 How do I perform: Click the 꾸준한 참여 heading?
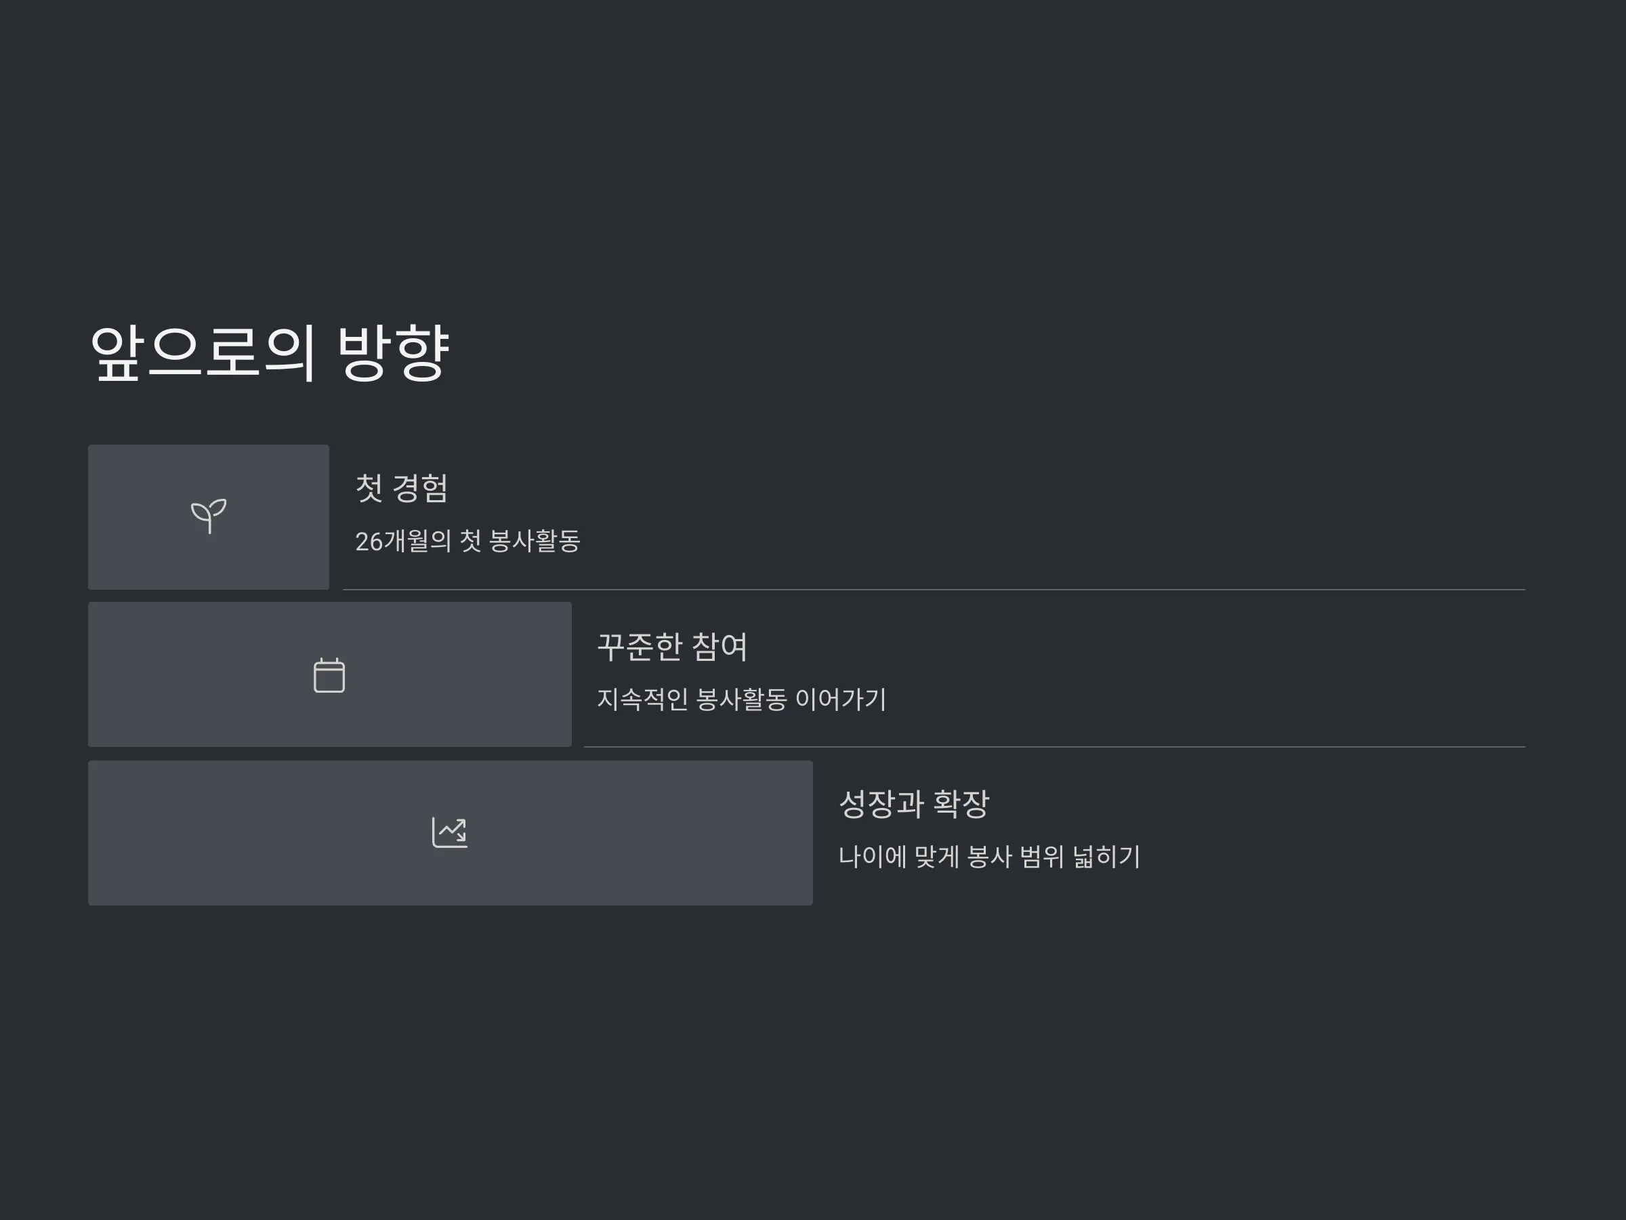[x=672, y=647]
